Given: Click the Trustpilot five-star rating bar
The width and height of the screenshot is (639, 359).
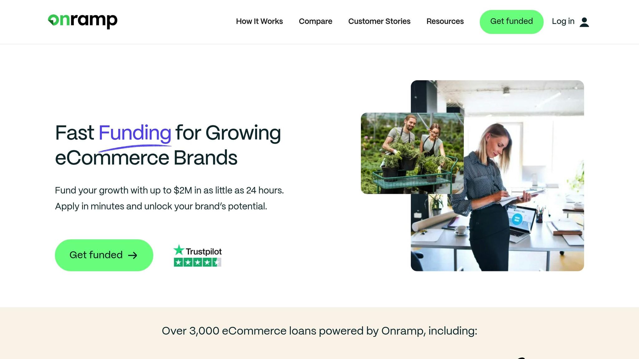Looking at the screenshot, I should click(x=198, y=262).
